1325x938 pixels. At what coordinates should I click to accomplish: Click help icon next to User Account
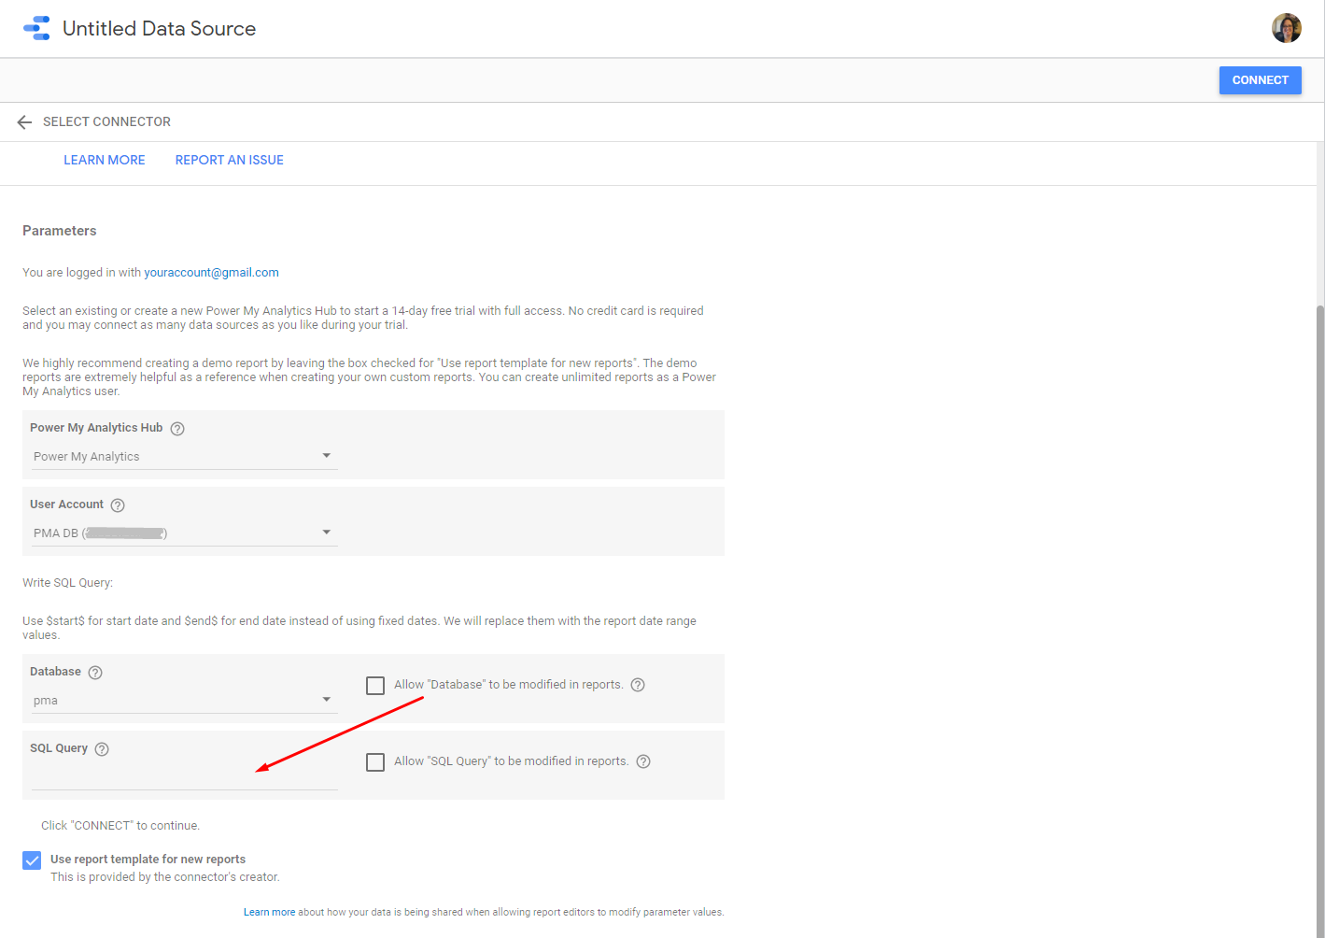[118, 505]
